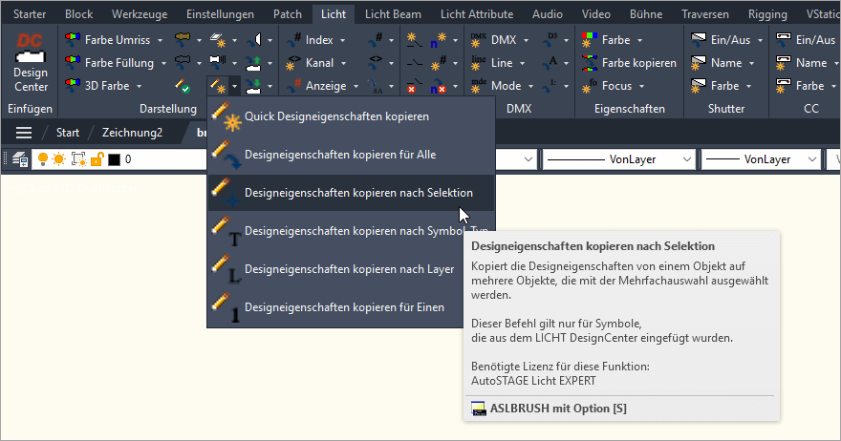The image size is (841, 441).
Task: Click the Mode icon in DMX group
Action: 479,86
